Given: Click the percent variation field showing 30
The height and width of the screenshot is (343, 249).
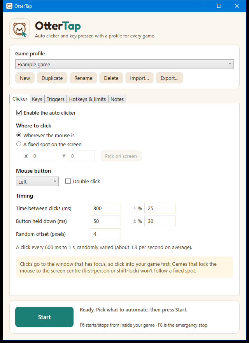Looking at the screenshot, I should click(160, 221).
